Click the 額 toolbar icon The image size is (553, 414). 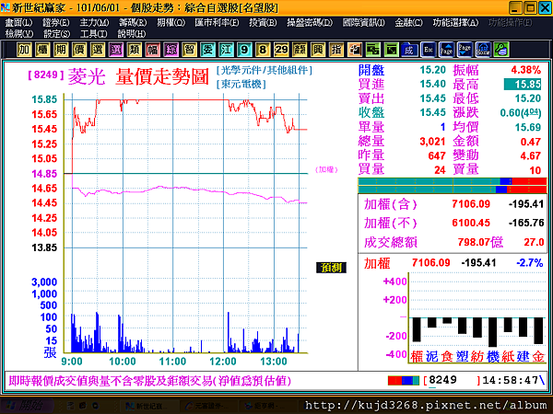tap(300, 50)
